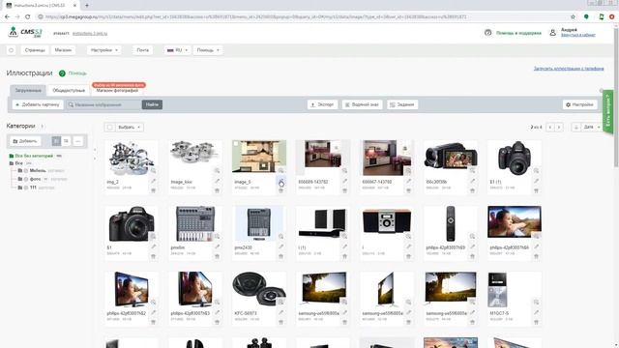Click the trash icon for KFC-S6973 speakers
Image resolution: width=619 pixels, height=348 pixels.
click(x=280, y=322)
